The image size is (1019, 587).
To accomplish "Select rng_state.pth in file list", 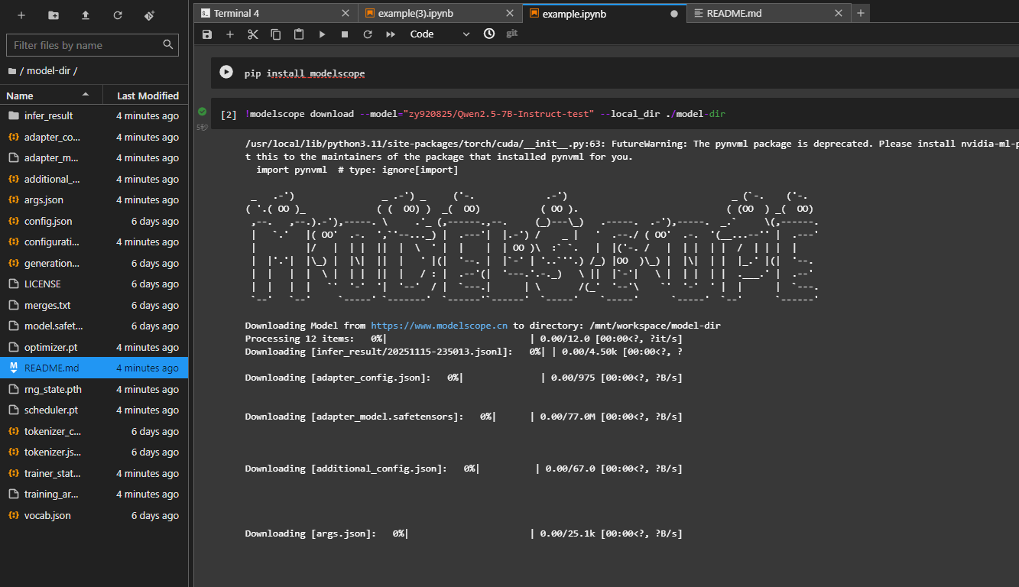I will point(94,389).
